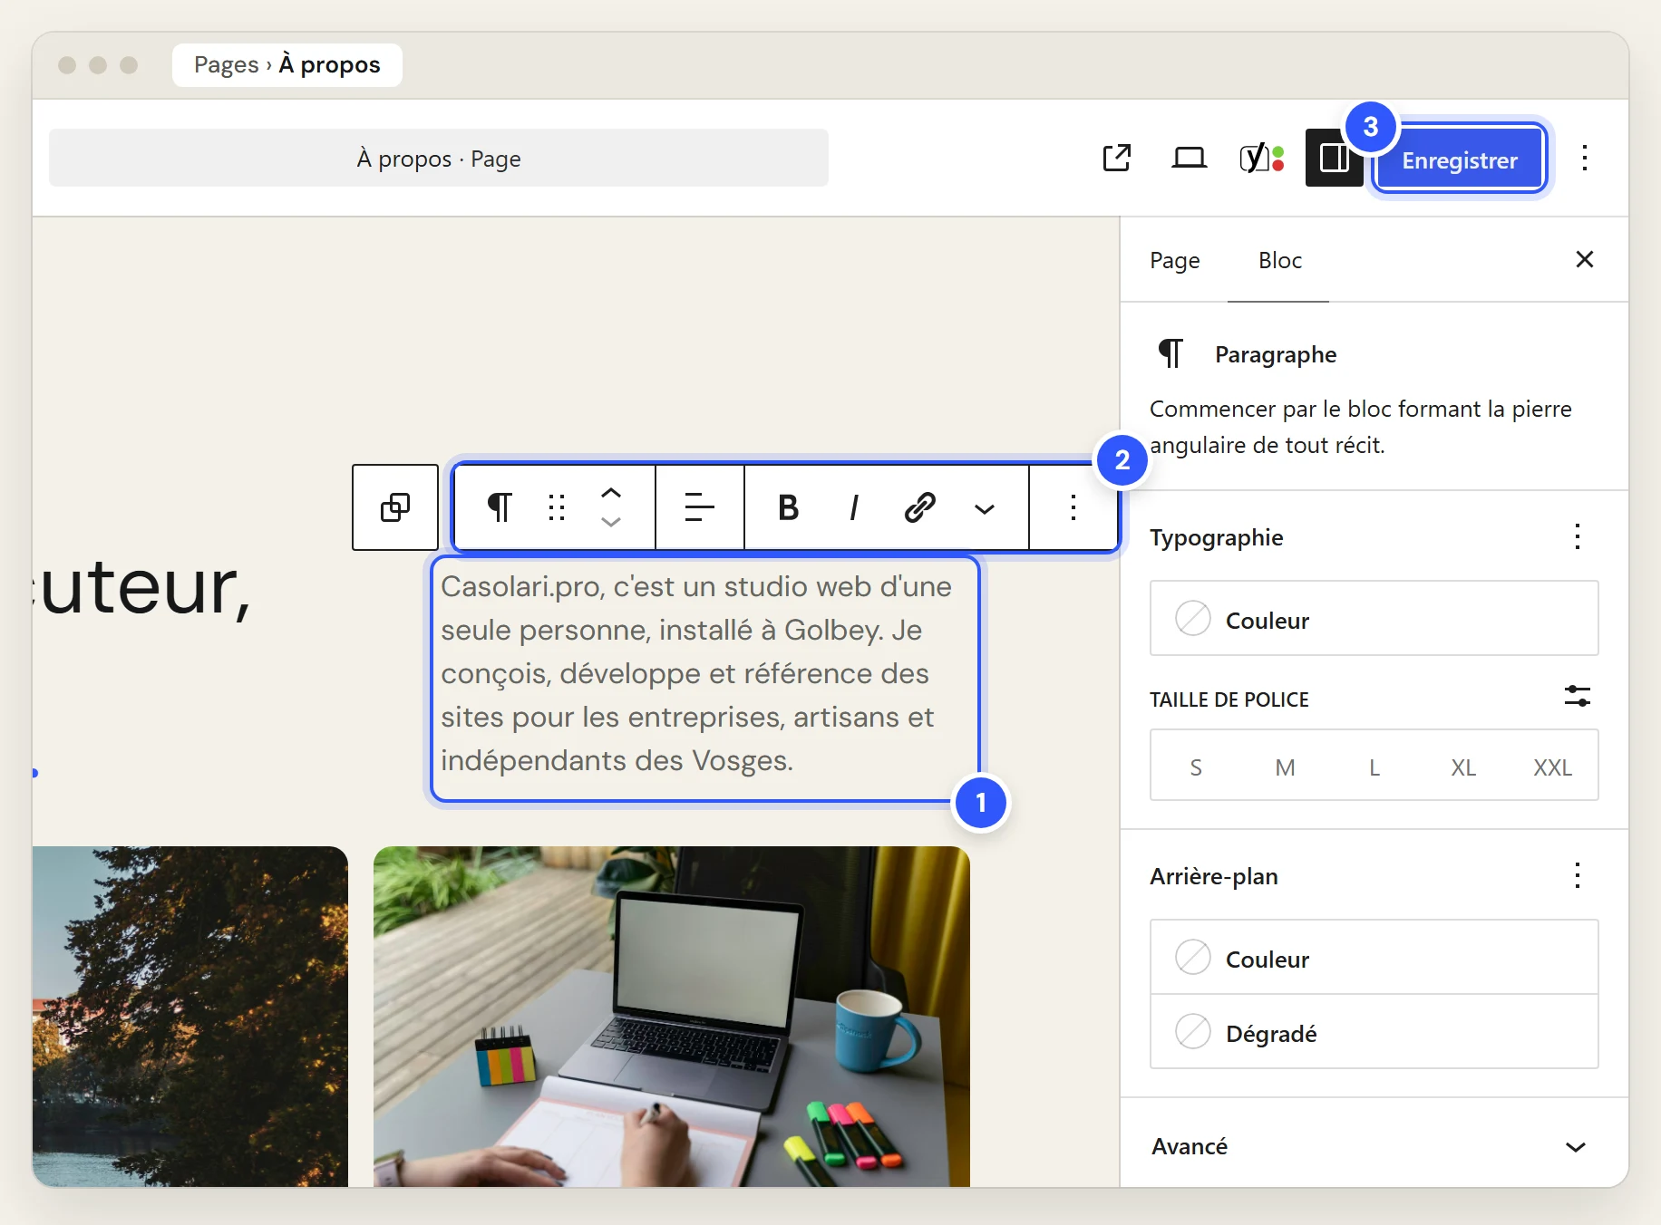The width and height of the screenshot is (1661, 1225).
Task: Open the Dégradé gradient picker
Action: (x=1374, y=1032)
